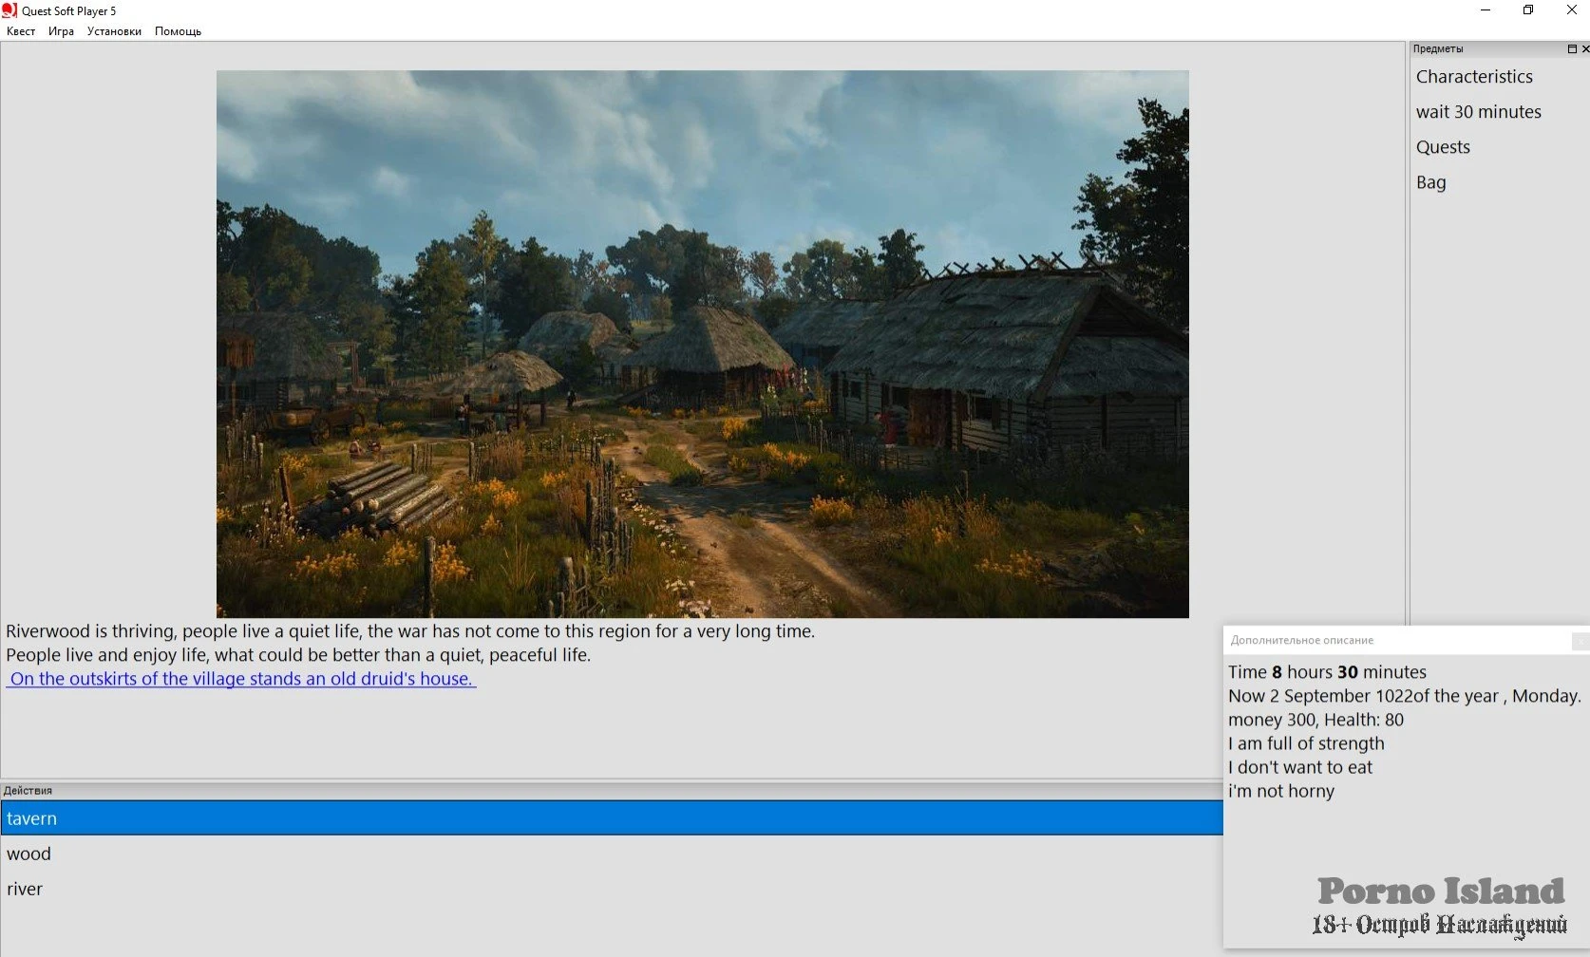1590x957 pixels.
Task: Pick the river action
Action: pyautogui.click(x=25, y=889)
